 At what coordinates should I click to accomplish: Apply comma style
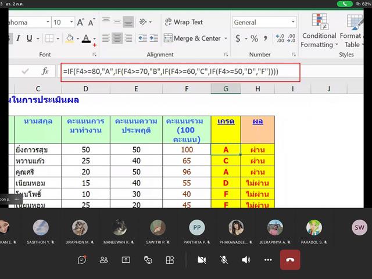click(x=266, y=38)
